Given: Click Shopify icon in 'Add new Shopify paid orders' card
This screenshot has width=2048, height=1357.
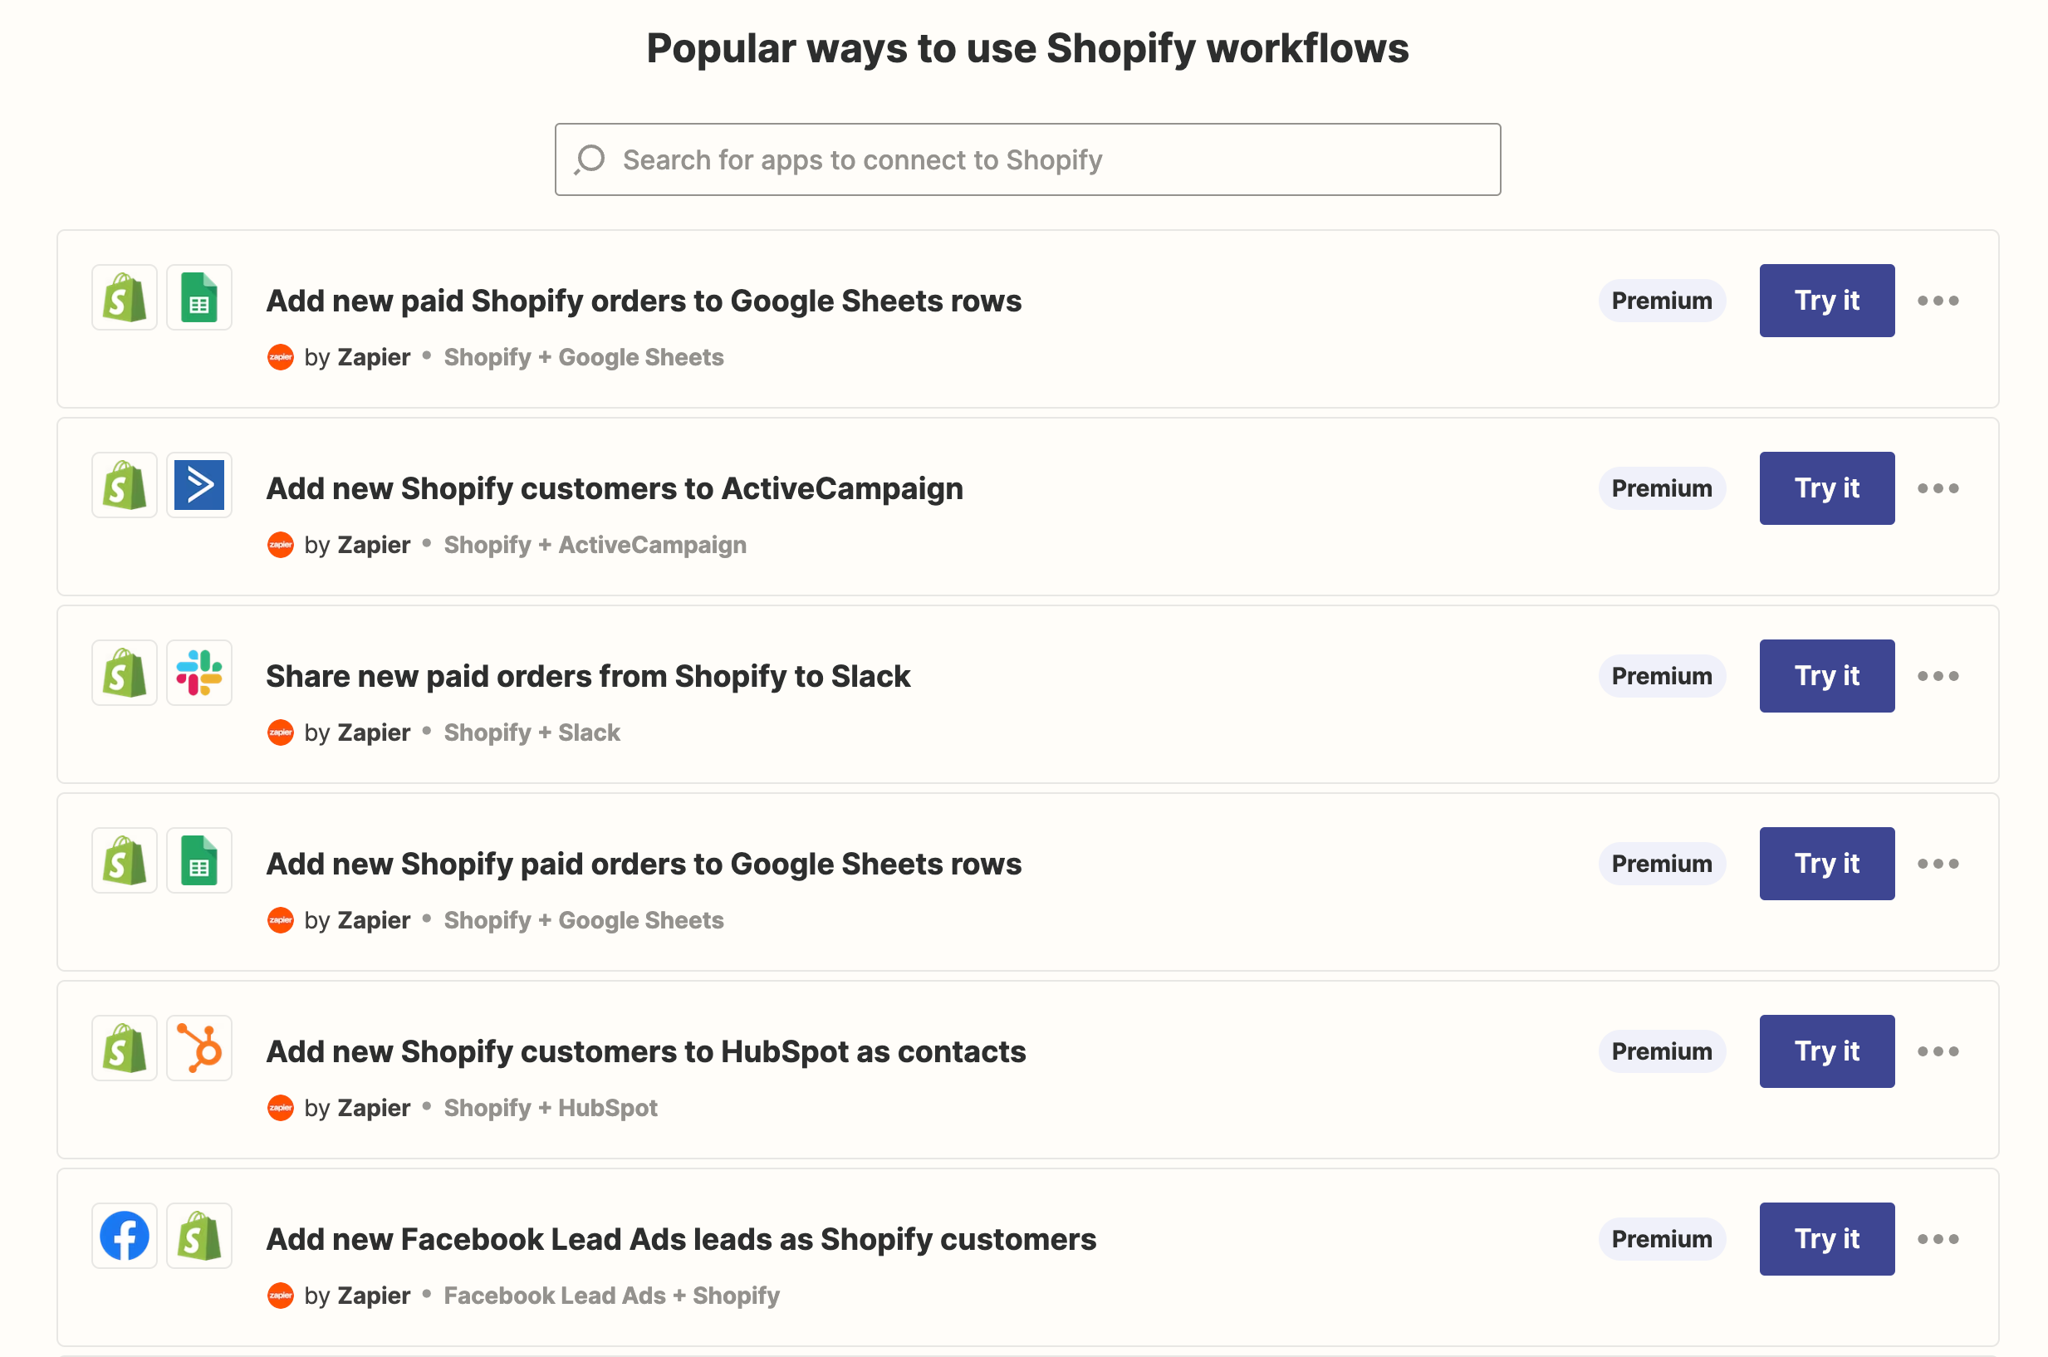Looking at the screenshot, I should pos(125,861).
